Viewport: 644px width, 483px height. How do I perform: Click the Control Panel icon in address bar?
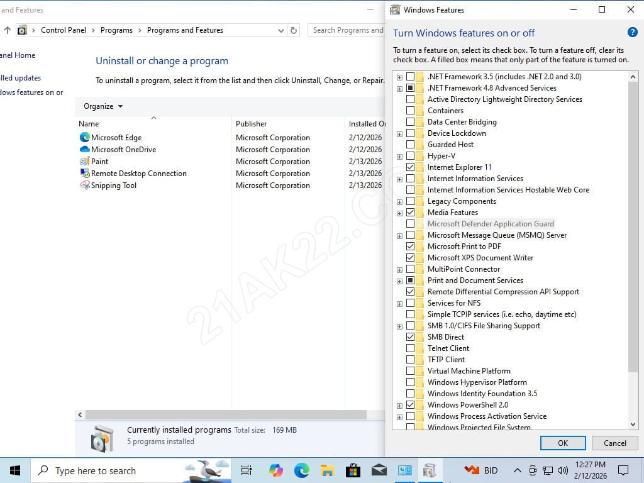[x=22, y=30]
